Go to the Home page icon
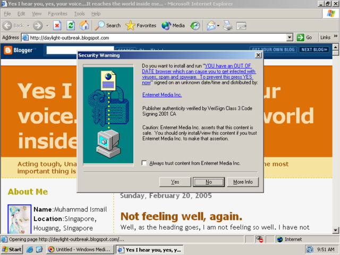 (84, 25)
